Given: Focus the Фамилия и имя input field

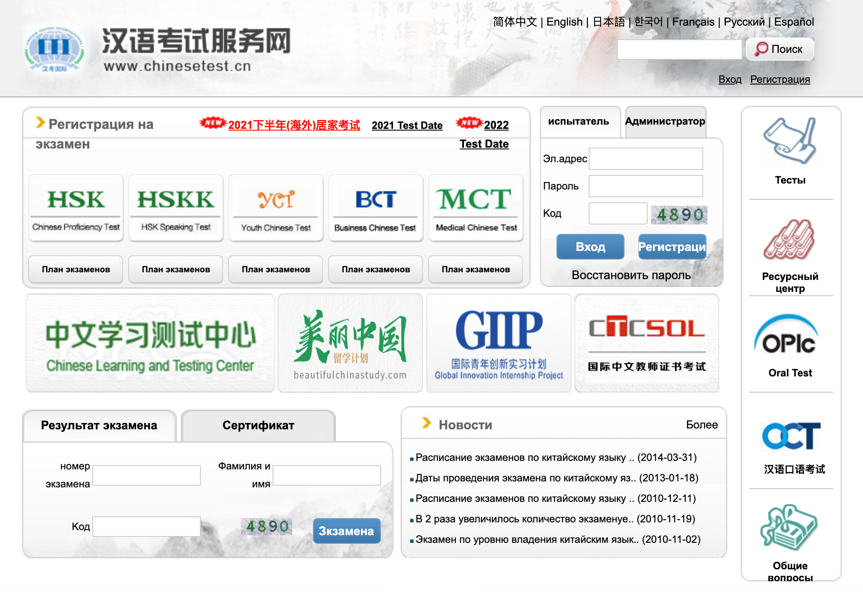Looking at the screenshot, I should [327, 475].
